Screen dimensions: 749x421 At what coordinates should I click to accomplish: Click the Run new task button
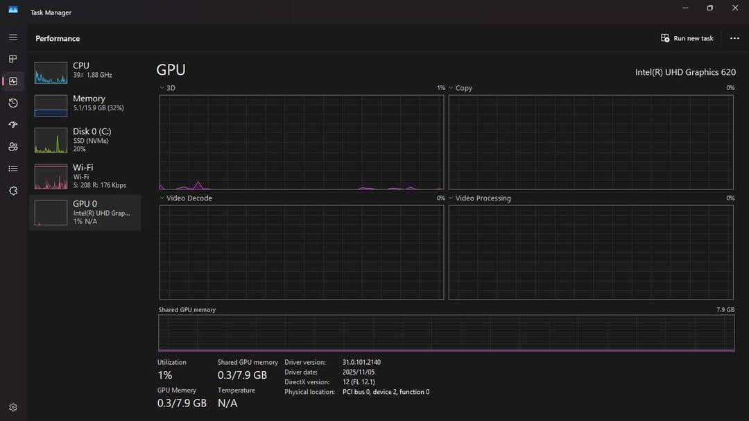point(687,38)
